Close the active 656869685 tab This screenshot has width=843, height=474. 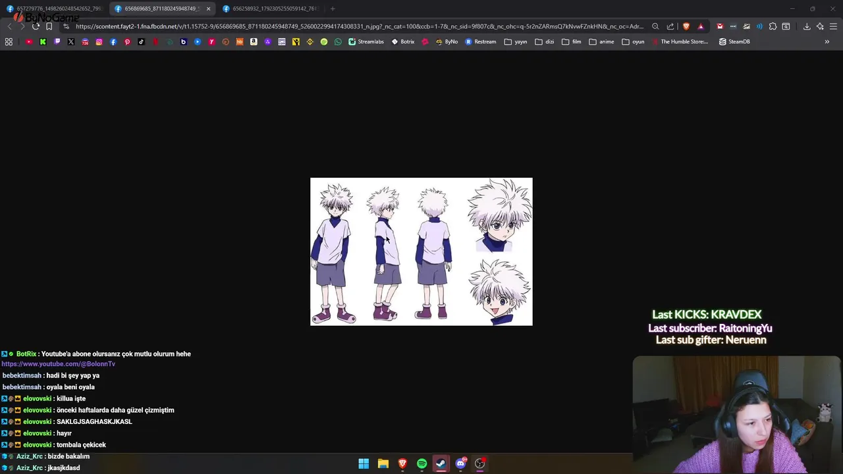coord(208,9)
